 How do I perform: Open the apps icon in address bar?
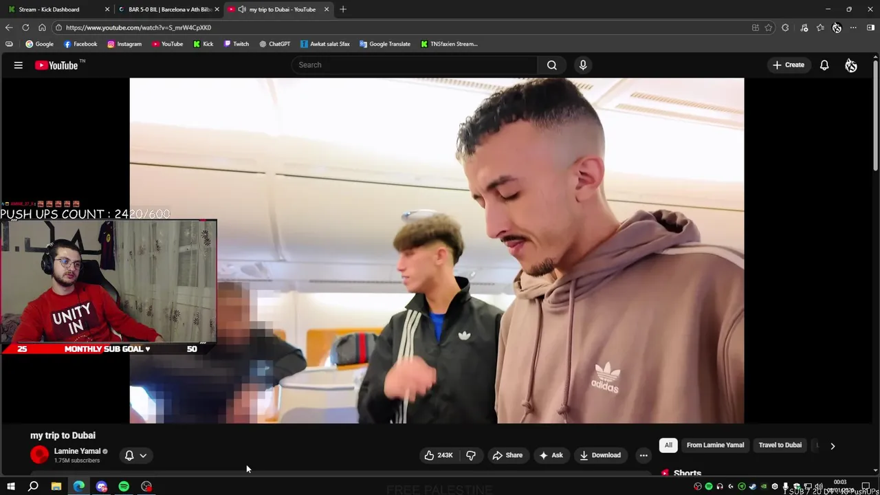(x=755, y=27)
